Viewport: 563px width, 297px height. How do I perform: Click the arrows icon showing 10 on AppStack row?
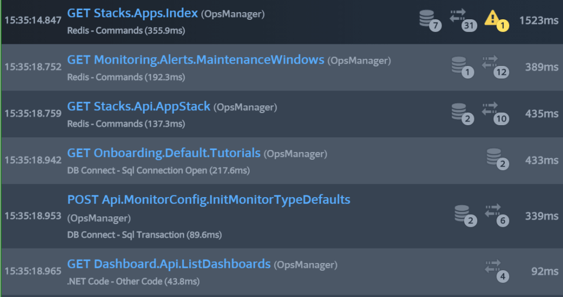pyautogui.click(x=495, y=114)
